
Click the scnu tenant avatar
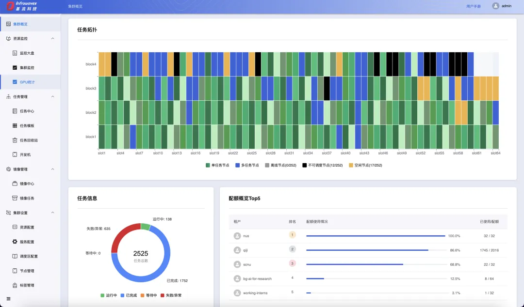237,264
